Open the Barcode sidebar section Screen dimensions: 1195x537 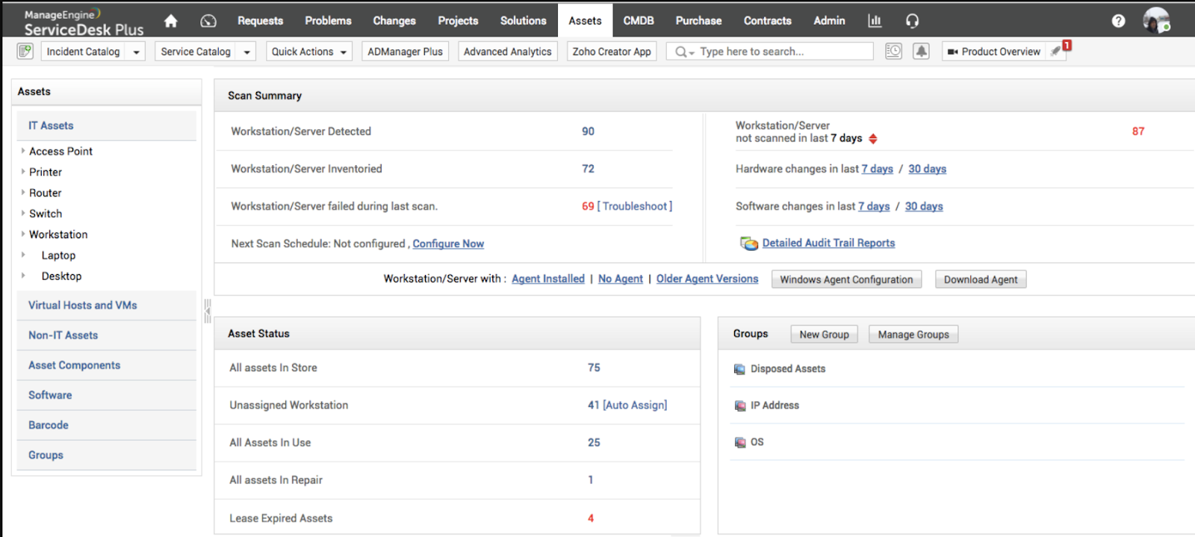107,425
